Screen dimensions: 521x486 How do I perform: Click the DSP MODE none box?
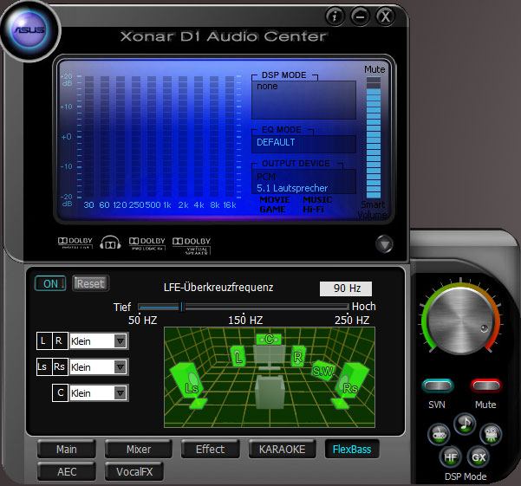303,100
